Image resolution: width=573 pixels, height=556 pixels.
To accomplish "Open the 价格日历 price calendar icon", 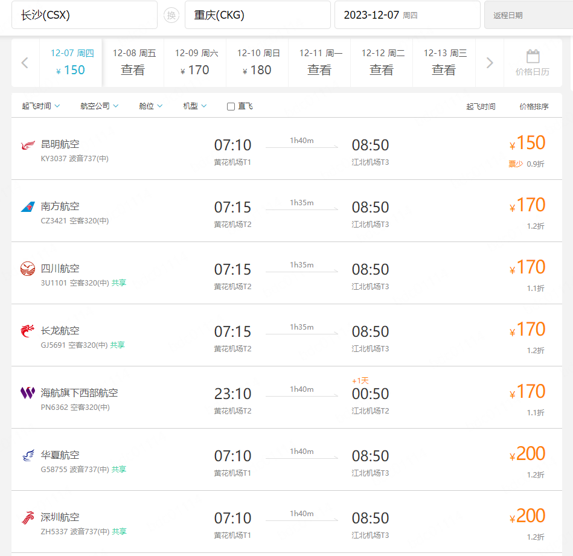I will [533, 63].
